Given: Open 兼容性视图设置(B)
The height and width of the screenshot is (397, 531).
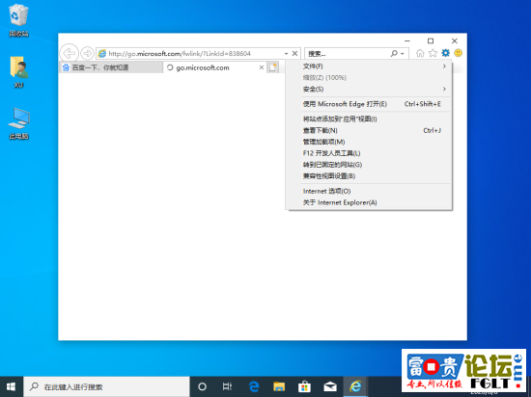Looking at the screenshot, I should (x=369, y=176).
